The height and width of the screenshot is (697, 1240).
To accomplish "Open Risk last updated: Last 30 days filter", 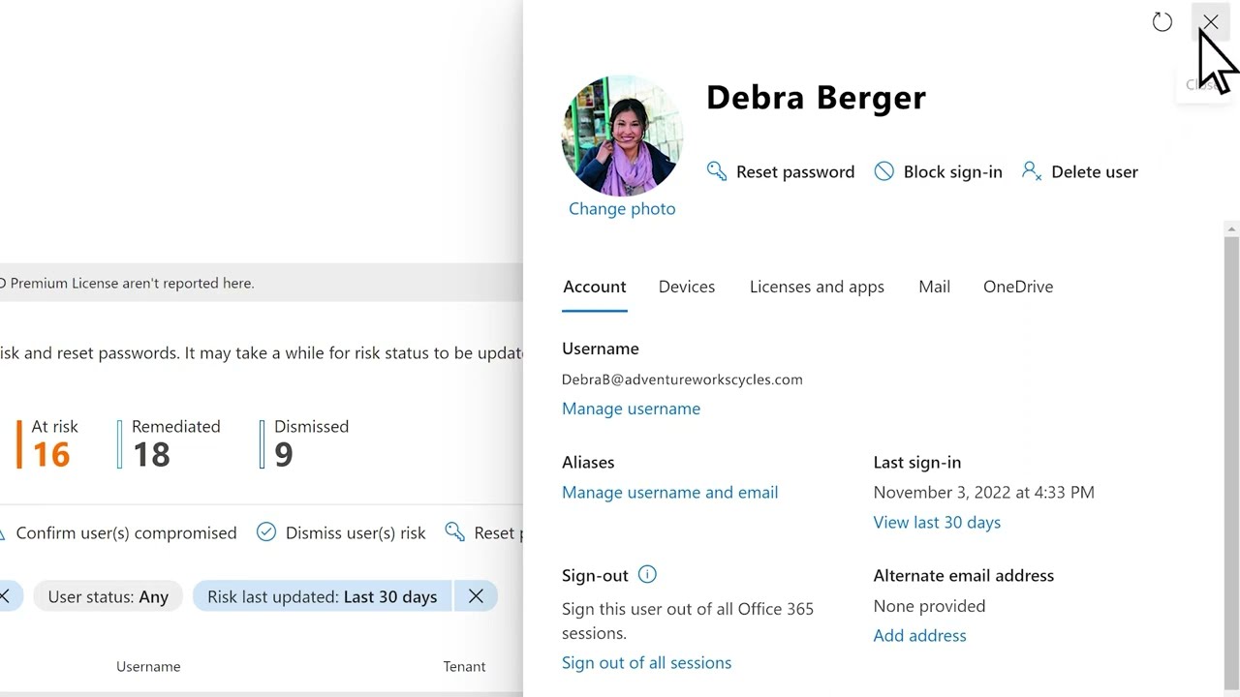I will pos(323,596).
